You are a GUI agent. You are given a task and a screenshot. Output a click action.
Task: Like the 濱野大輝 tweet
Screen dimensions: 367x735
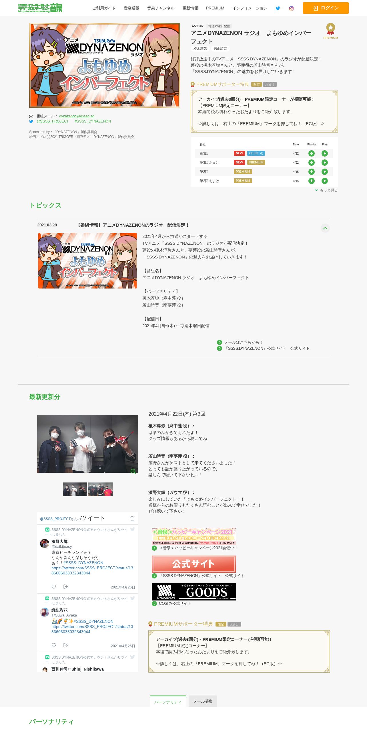(54, 586)
